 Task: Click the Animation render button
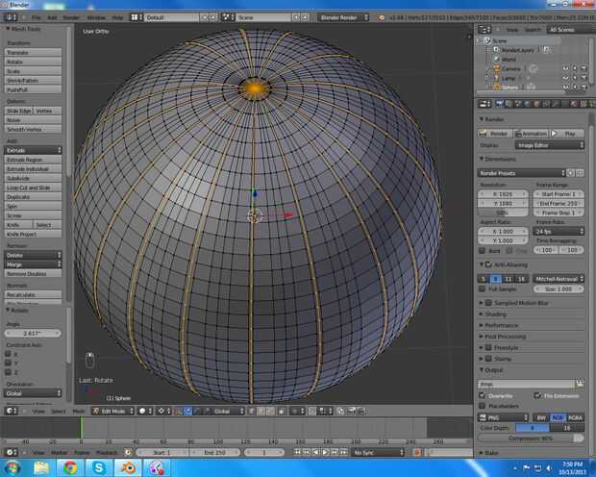pos(532,133)
